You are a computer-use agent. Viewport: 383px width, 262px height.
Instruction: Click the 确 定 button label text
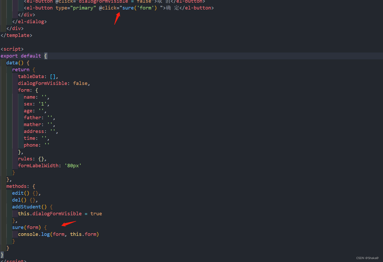click(172, 8)
